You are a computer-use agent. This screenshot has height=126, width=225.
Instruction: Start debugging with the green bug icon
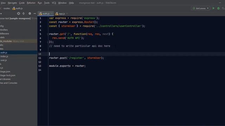coord(218,8)
